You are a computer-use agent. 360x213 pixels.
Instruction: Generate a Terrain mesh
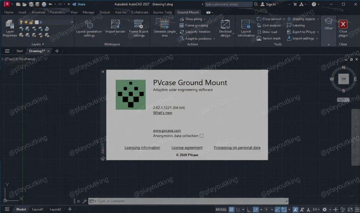pos(269,38)
